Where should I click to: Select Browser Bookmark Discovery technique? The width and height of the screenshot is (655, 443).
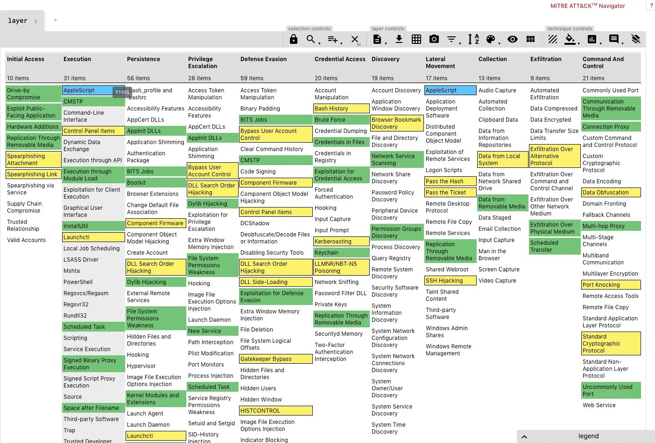coord(397,123)
